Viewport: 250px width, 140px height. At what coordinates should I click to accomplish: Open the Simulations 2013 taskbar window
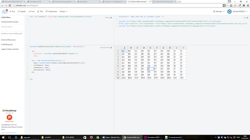click(153, 137)
